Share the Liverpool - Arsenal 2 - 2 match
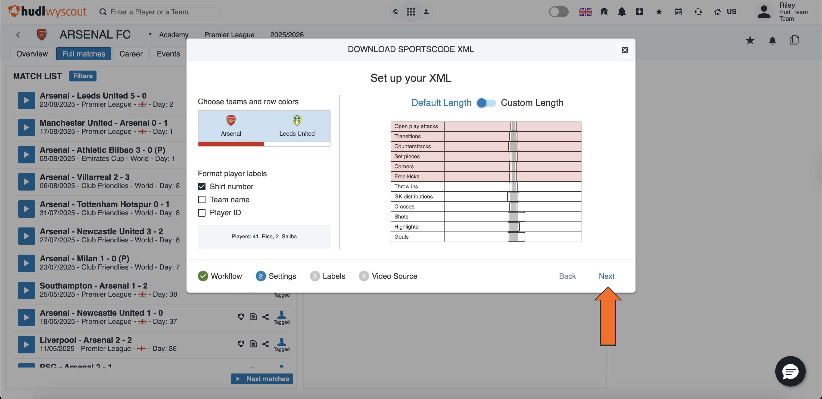 click(265, 344)
